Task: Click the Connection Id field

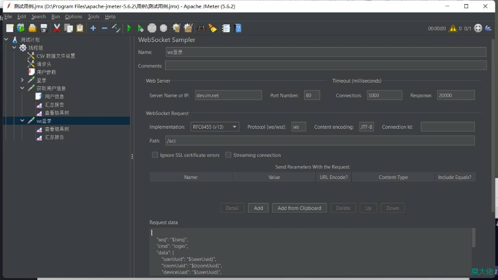Action: (x=448, y=127)
